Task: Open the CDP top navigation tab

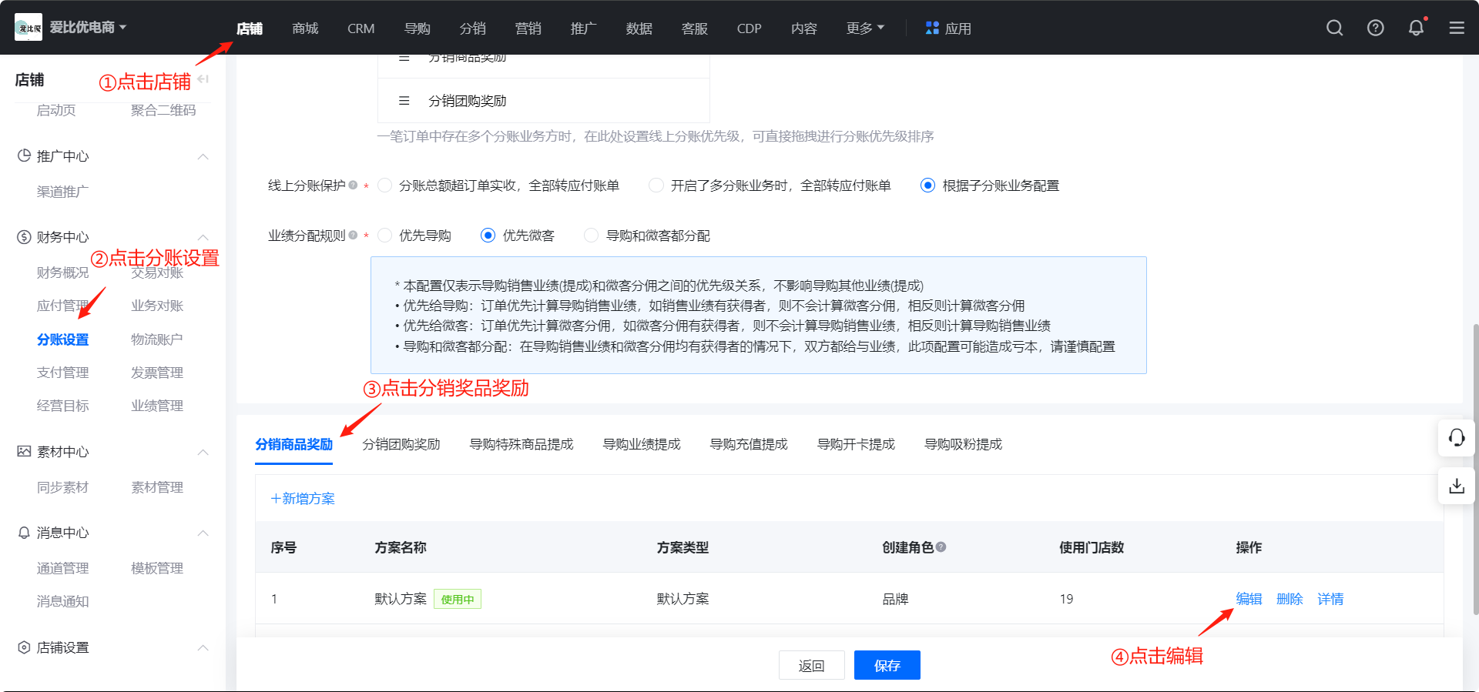Action: [749, 28]
